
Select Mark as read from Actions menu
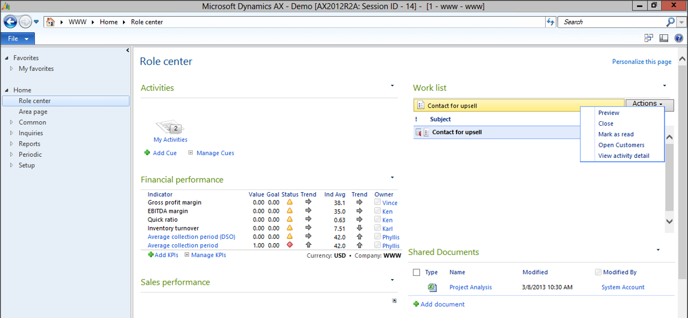click(615, 135)
